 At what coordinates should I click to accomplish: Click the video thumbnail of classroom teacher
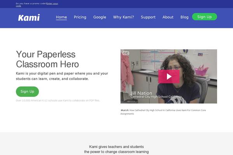tap(169, 76)
